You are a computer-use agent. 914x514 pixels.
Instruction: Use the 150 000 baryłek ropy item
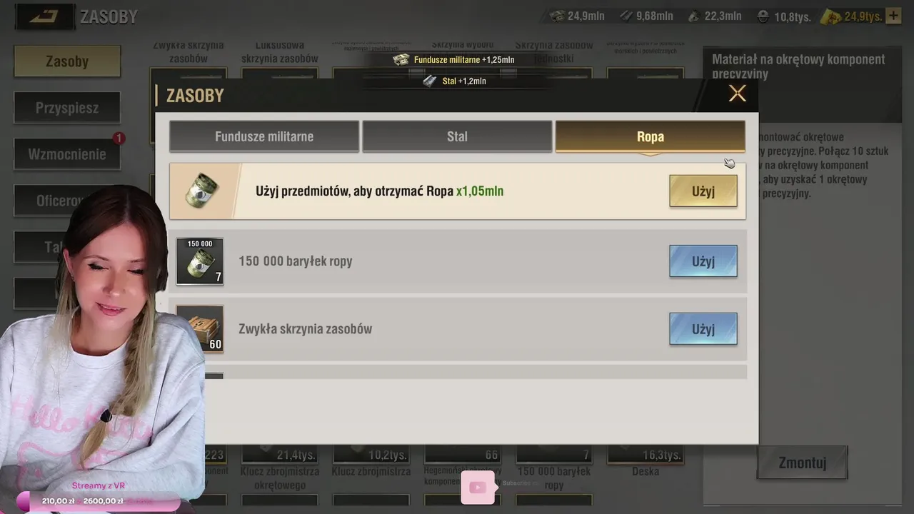point(703,261)
